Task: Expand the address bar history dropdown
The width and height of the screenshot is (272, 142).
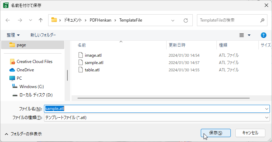Action: 173,21
